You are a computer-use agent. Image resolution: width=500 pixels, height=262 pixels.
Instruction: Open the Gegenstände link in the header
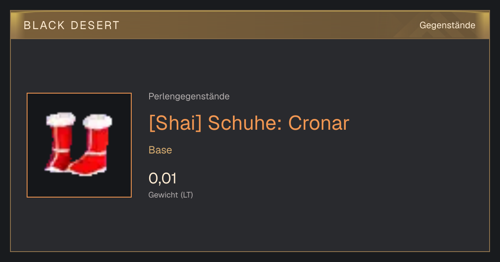[447, 25]
